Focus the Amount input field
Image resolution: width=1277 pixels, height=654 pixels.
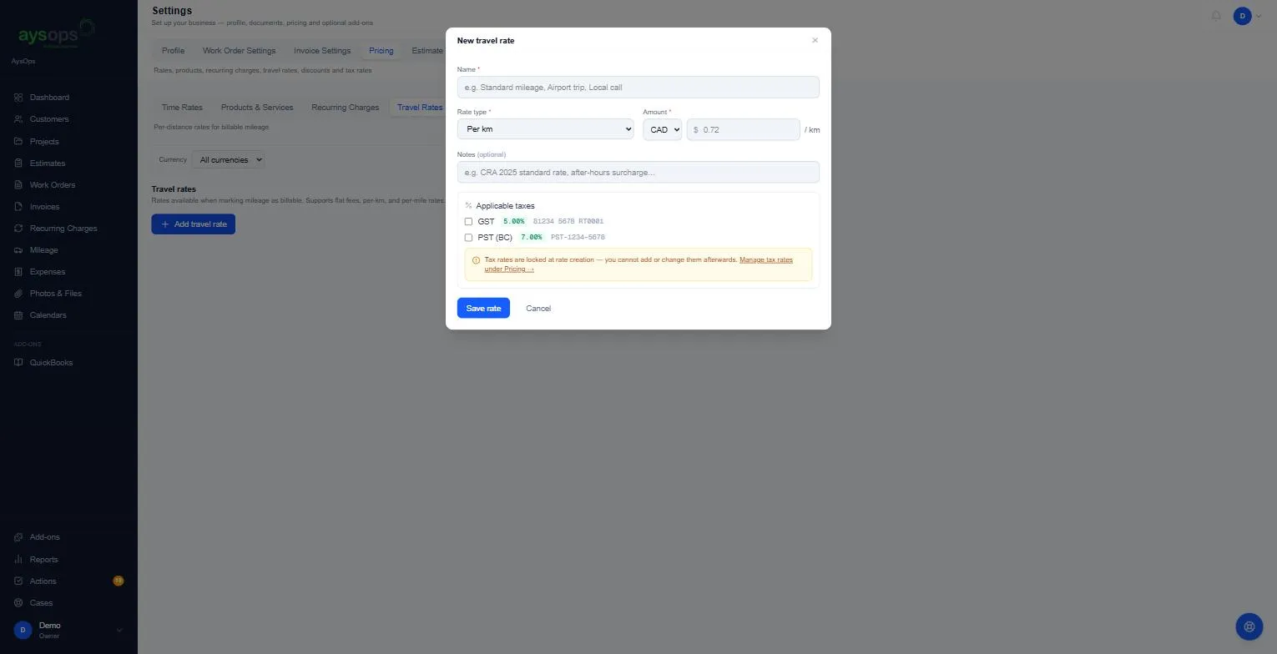tap(743, 129)
